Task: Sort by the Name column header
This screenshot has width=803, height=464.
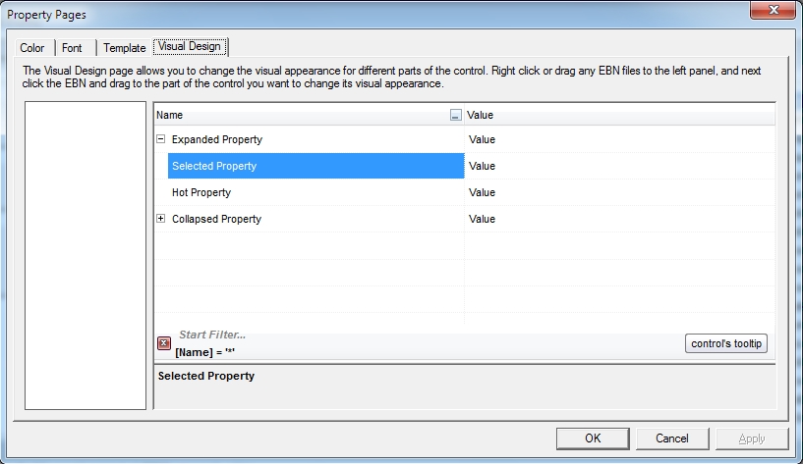Action: (295, 115)
